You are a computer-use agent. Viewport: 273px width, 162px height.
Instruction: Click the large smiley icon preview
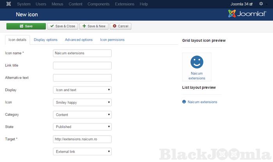click(197, 62)
